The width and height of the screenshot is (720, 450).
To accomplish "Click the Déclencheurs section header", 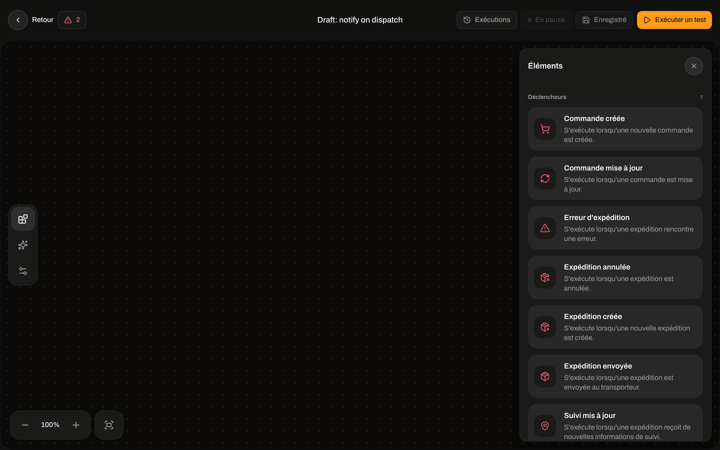I will 547,97.
